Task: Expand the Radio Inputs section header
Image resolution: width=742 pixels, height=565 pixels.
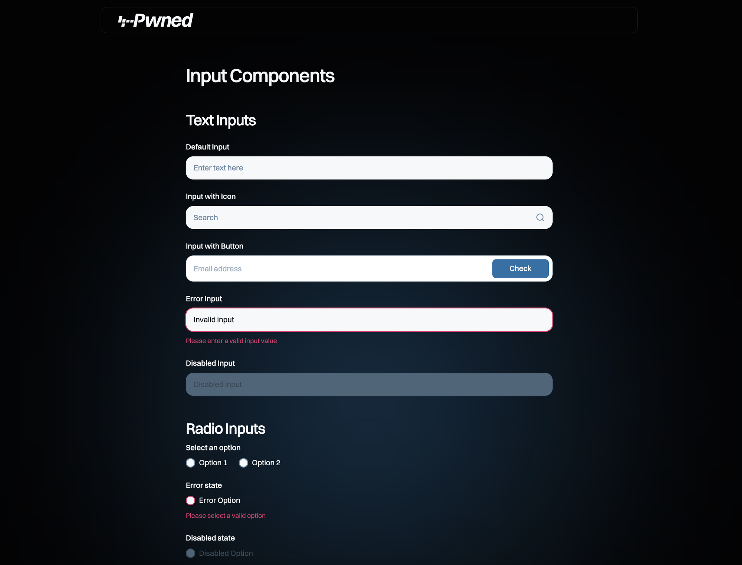Action: 226,428
